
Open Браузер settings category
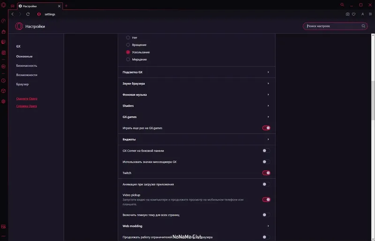tap(22, 84)
